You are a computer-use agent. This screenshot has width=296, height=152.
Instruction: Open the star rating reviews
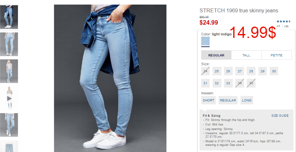click(284, 21)
